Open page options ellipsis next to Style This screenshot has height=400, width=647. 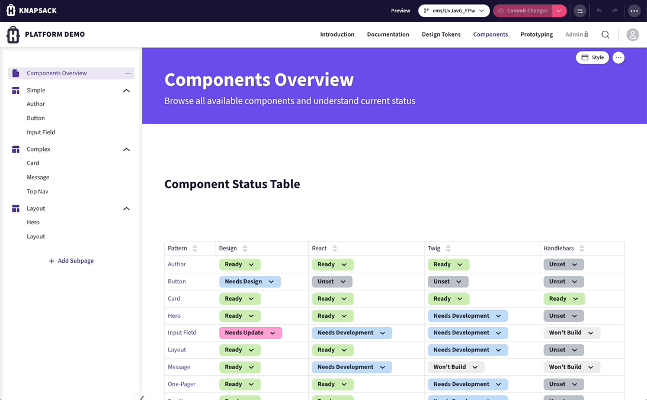618,57
